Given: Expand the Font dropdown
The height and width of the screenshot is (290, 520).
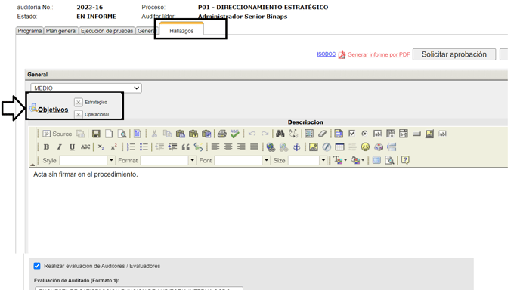Looking at the screenshot, I should point(266,160).
